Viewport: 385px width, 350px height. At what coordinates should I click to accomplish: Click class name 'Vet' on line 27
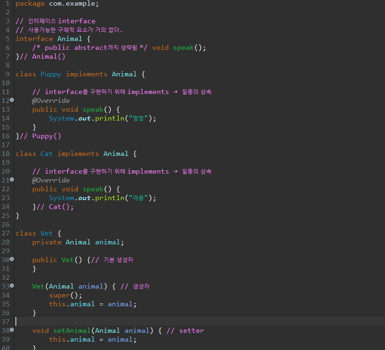coord(47,234)
